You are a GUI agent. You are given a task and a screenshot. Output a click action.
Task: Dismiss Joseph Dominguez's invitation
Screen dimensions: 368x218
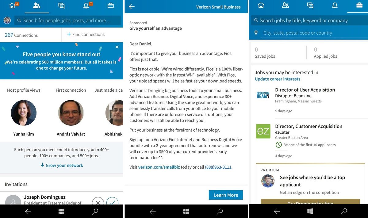98,203
